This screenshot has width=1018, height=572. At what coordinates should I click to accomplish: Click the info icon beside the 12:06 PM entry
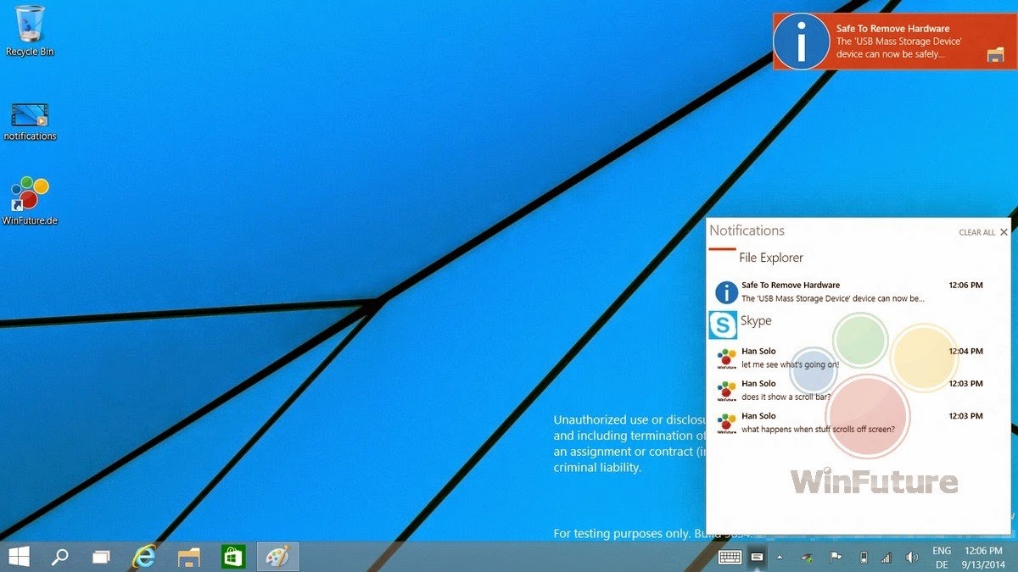pos(726,292)
